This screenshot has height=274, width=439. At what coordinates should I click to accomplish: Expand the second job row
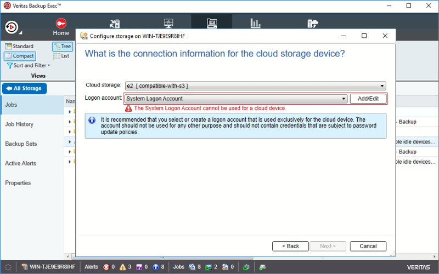pos(70,122)
